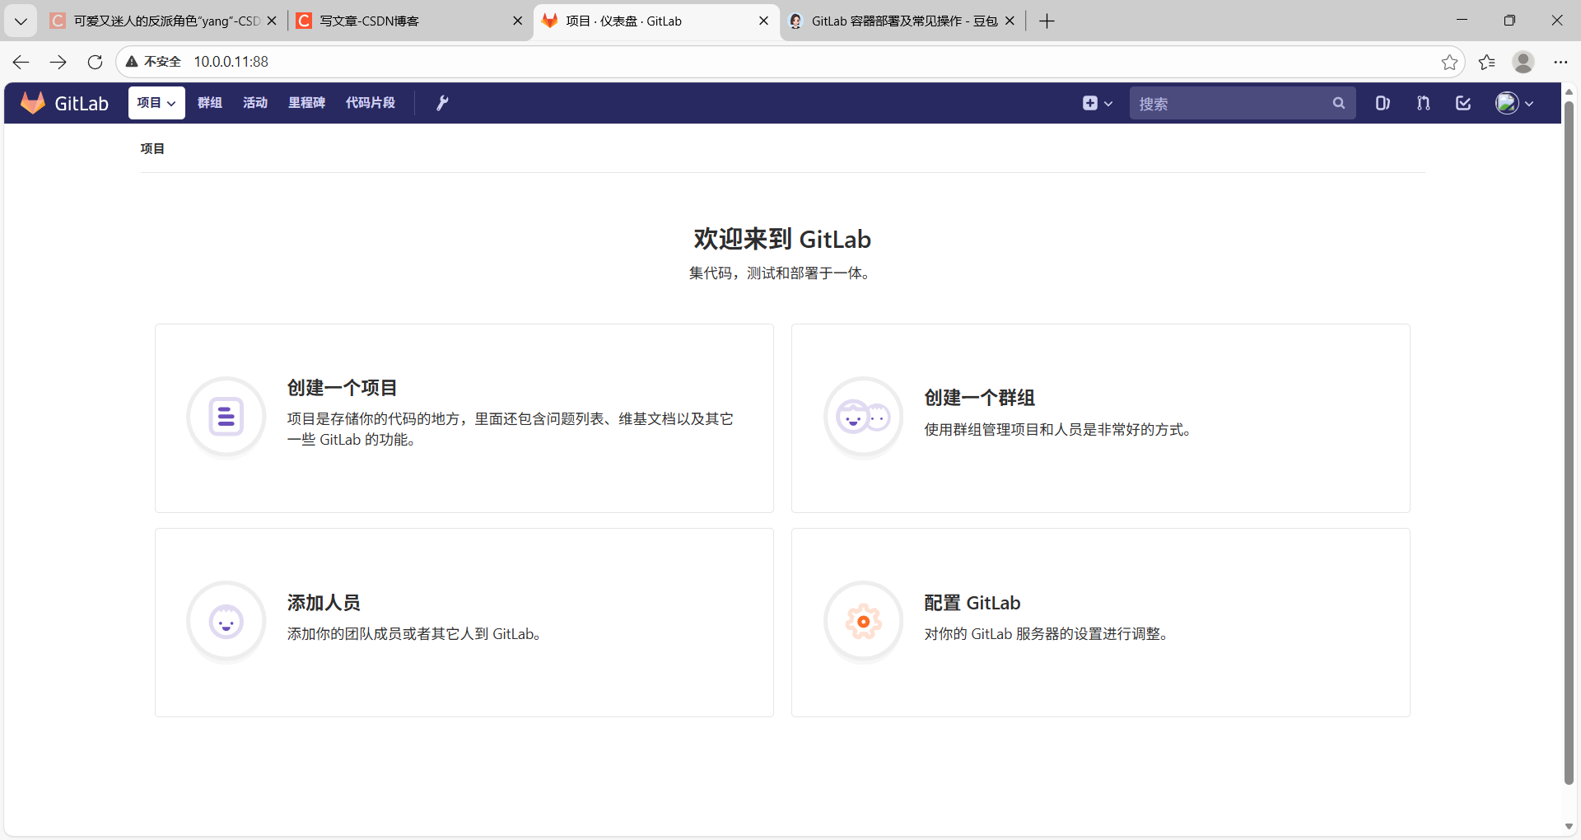The height and width of the screenshot is (840, 1581).
Task: Click the project document icon
Action: point(226,417)
